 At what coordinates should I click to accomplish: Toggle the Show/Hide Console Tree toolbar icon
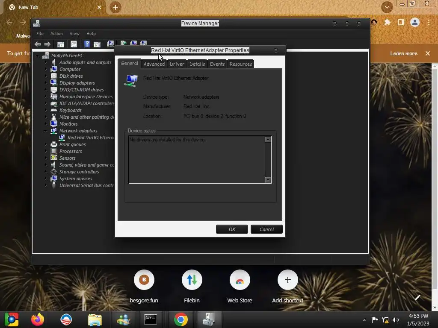61,44
